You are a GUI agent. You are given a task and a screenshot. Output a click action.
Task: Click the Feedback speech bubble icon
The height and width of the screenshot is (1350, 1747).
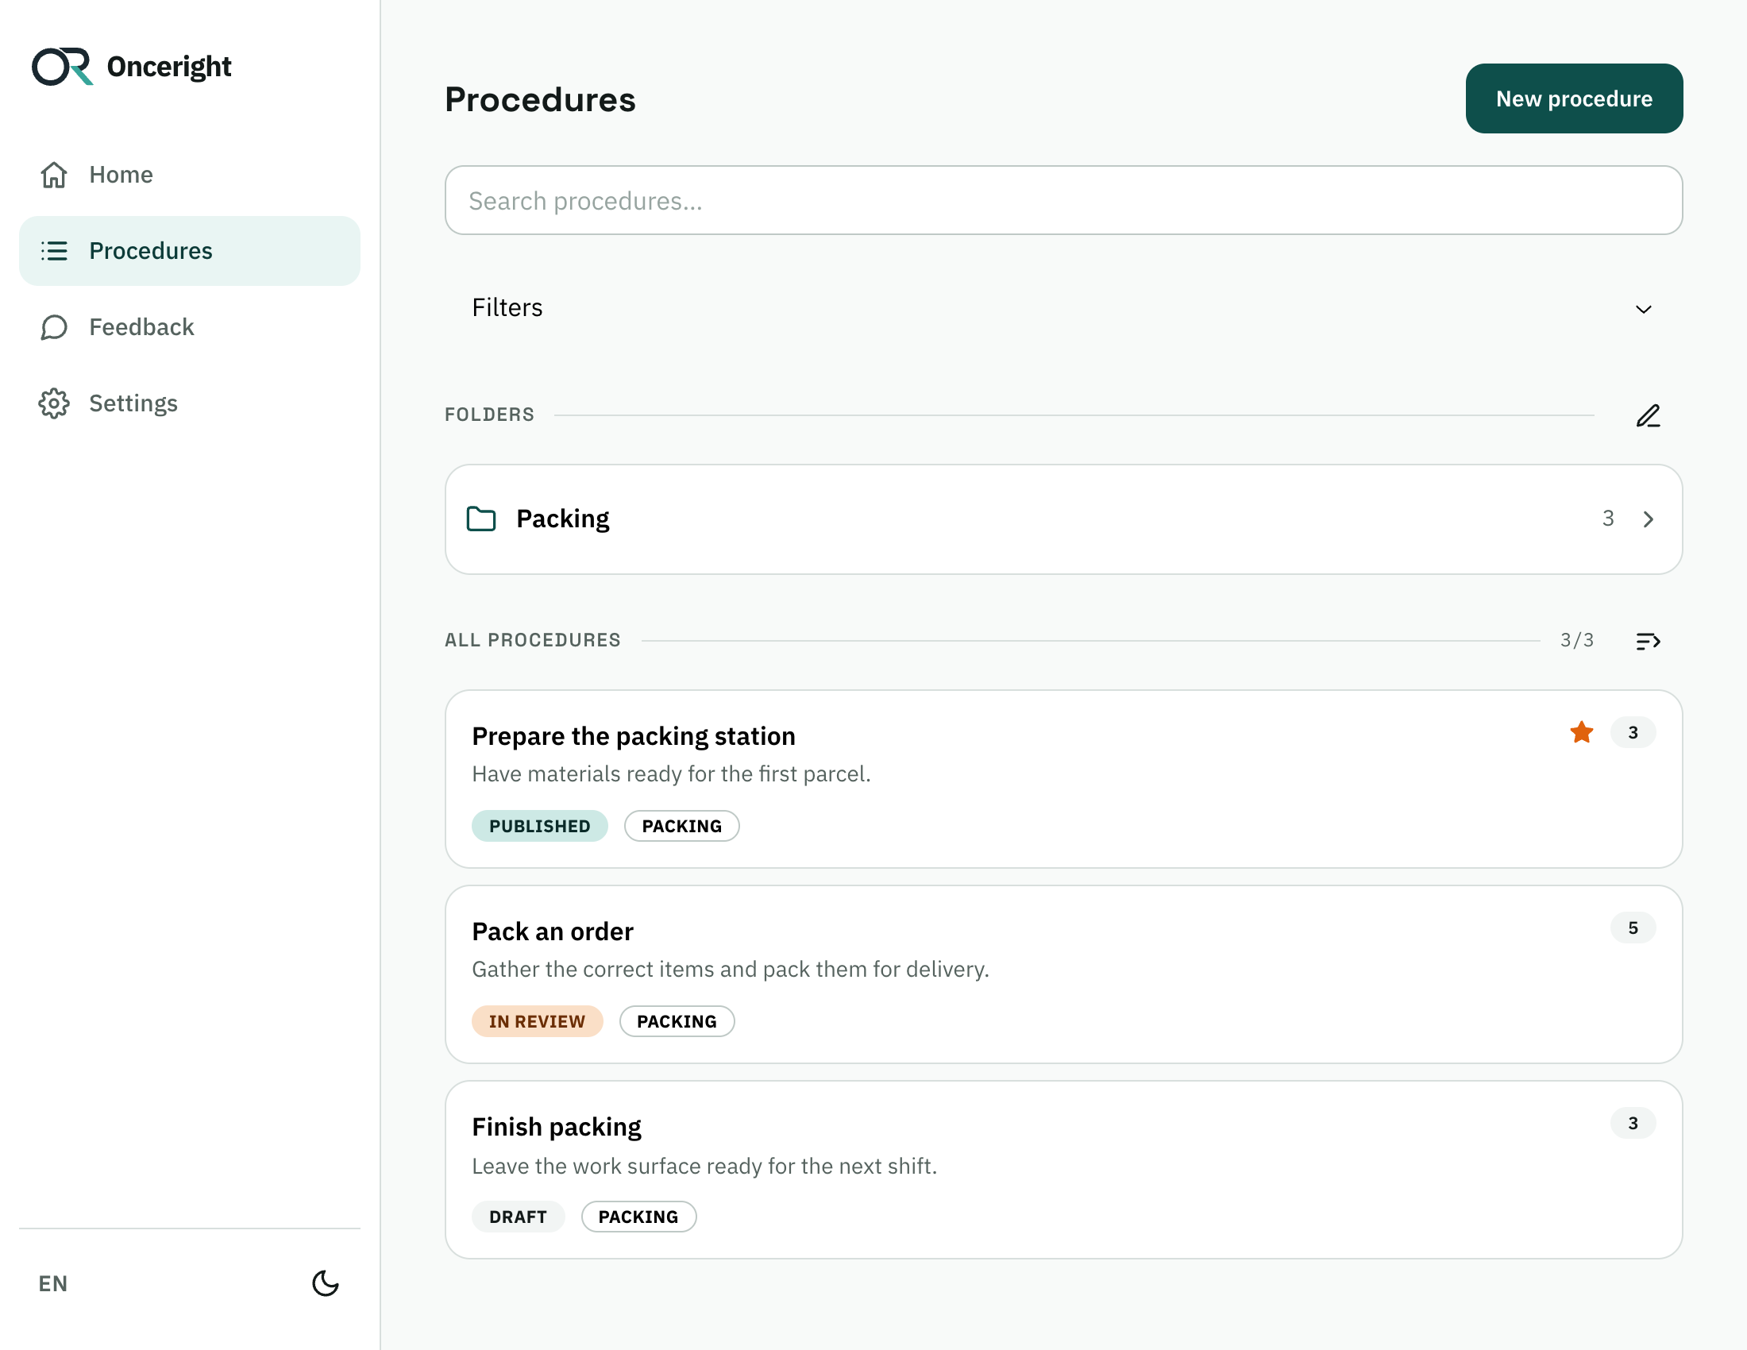[53, 327]
